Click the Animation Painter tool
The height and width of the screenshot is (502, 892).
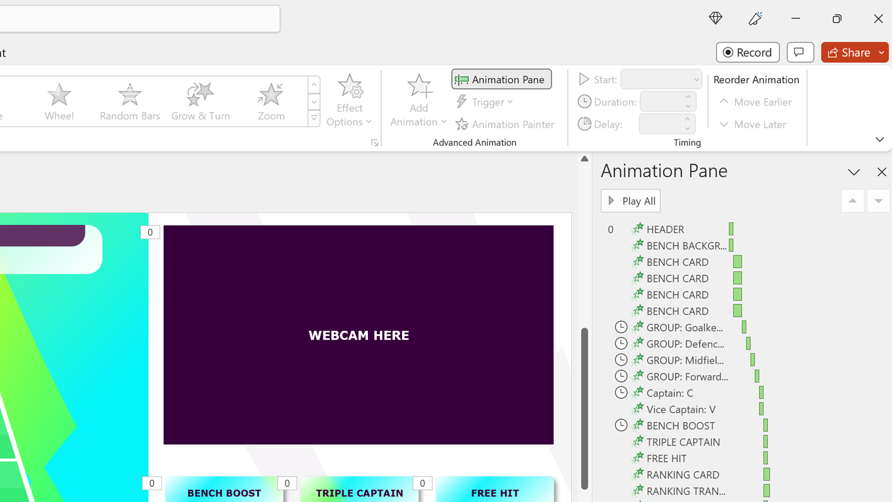tap(505, 125)
